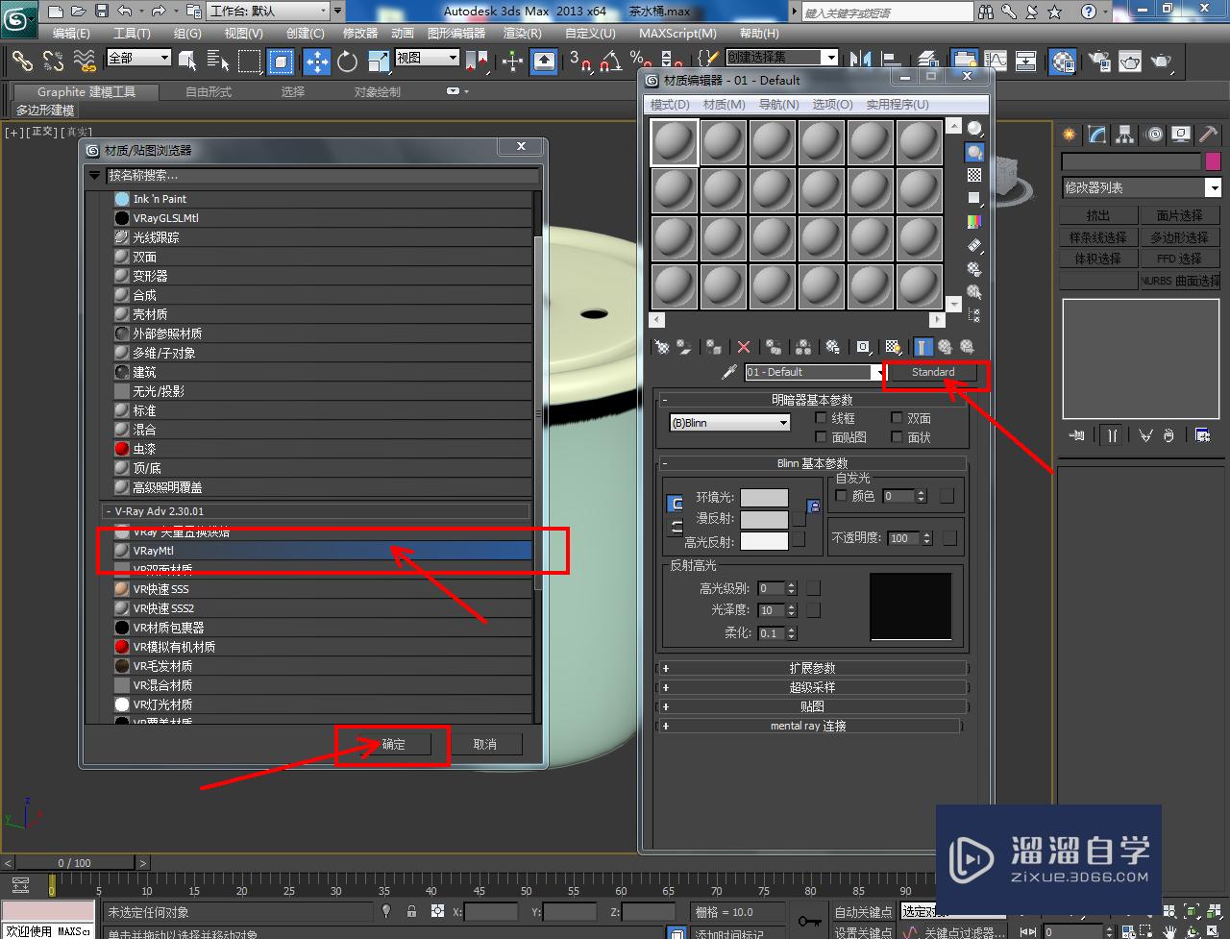Open 模式(D) menu in Material Editor

[x=670, y=104]
